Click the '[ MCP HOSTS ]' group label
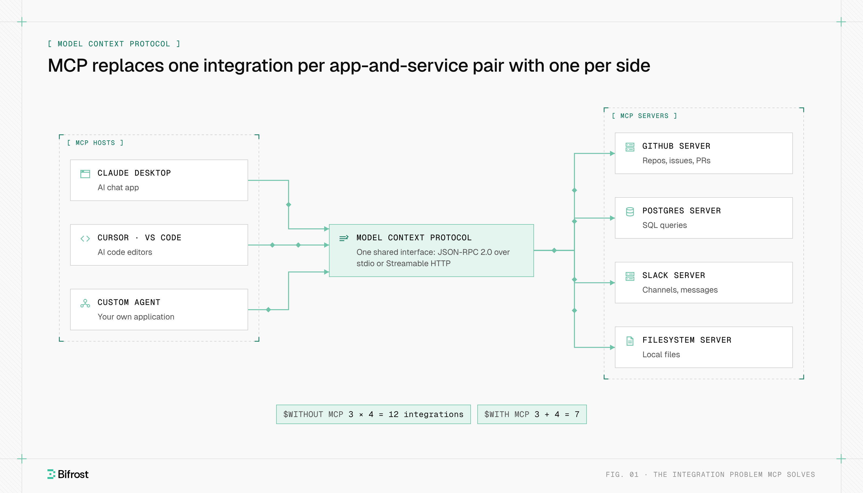Image resolution: width=863 pixels, height=493 pixels. coord(95,143)
